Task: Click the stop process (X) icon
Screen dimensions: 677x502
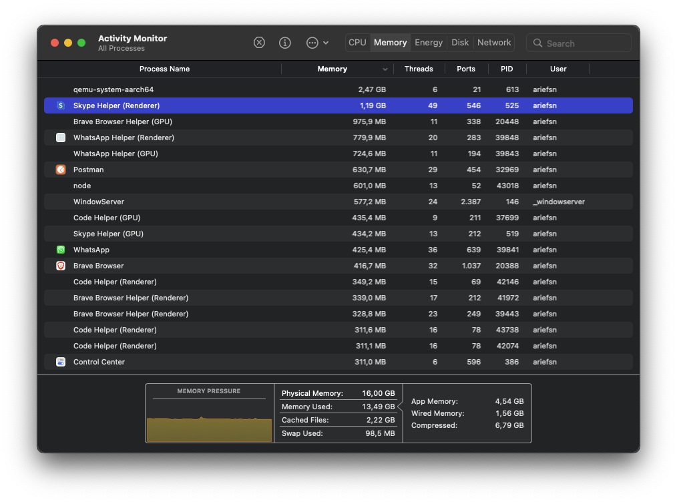Action: click(x=259, y=42)
